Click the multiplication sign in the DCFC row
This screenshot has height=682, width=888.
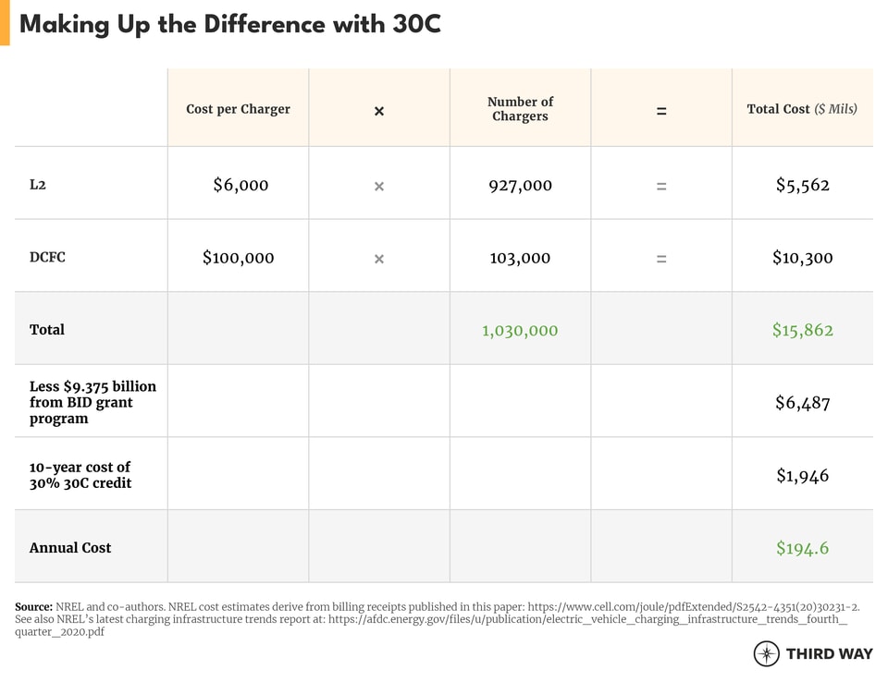(x=379, y=260)
